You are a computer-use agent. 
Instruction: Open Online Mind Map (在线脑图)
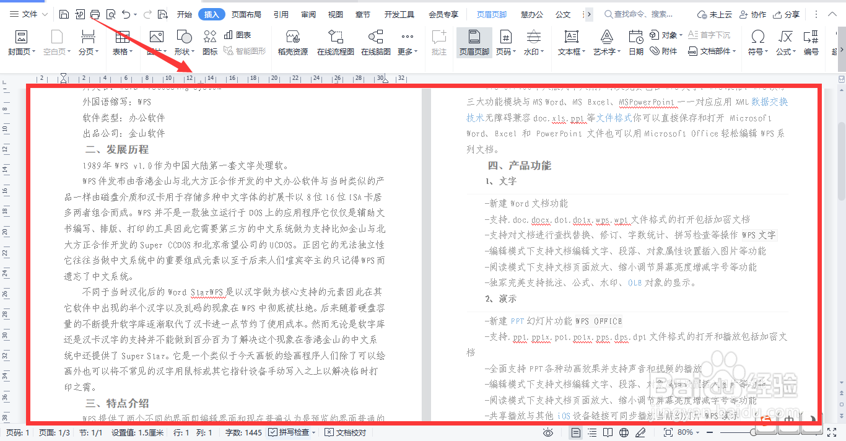click(x=375, y=43)
